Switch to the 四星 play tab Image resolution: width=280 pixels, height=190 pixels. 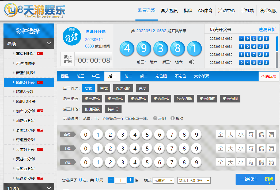pos(65,76)
